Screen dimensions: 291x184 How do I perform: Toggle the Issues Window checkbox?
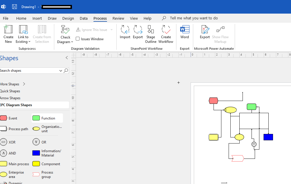point(77,39)
